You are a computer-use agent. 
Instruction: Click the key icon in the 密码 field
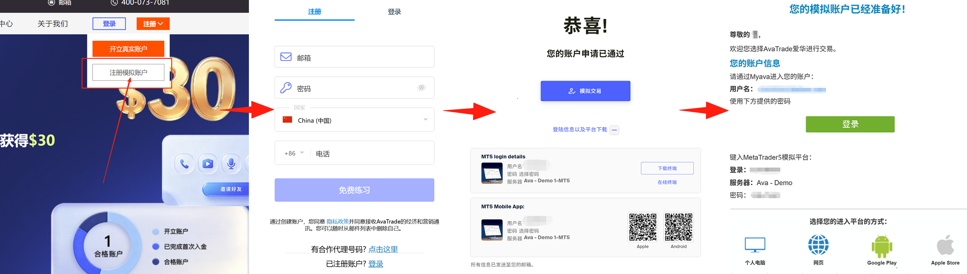pos(286,88)
